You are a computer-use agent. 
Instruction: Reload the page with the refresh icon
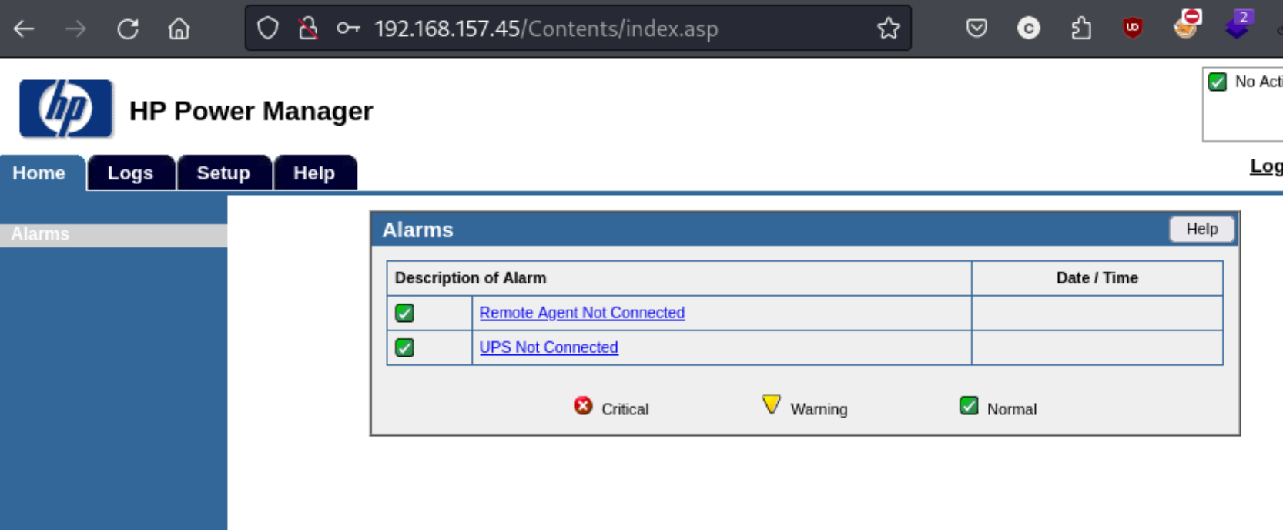128,29
